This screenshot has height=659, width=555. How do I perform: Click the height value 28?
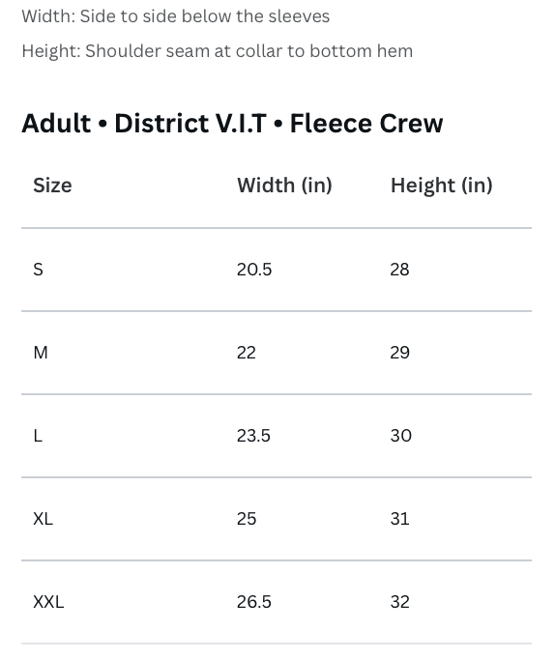[x=399, y=270]
